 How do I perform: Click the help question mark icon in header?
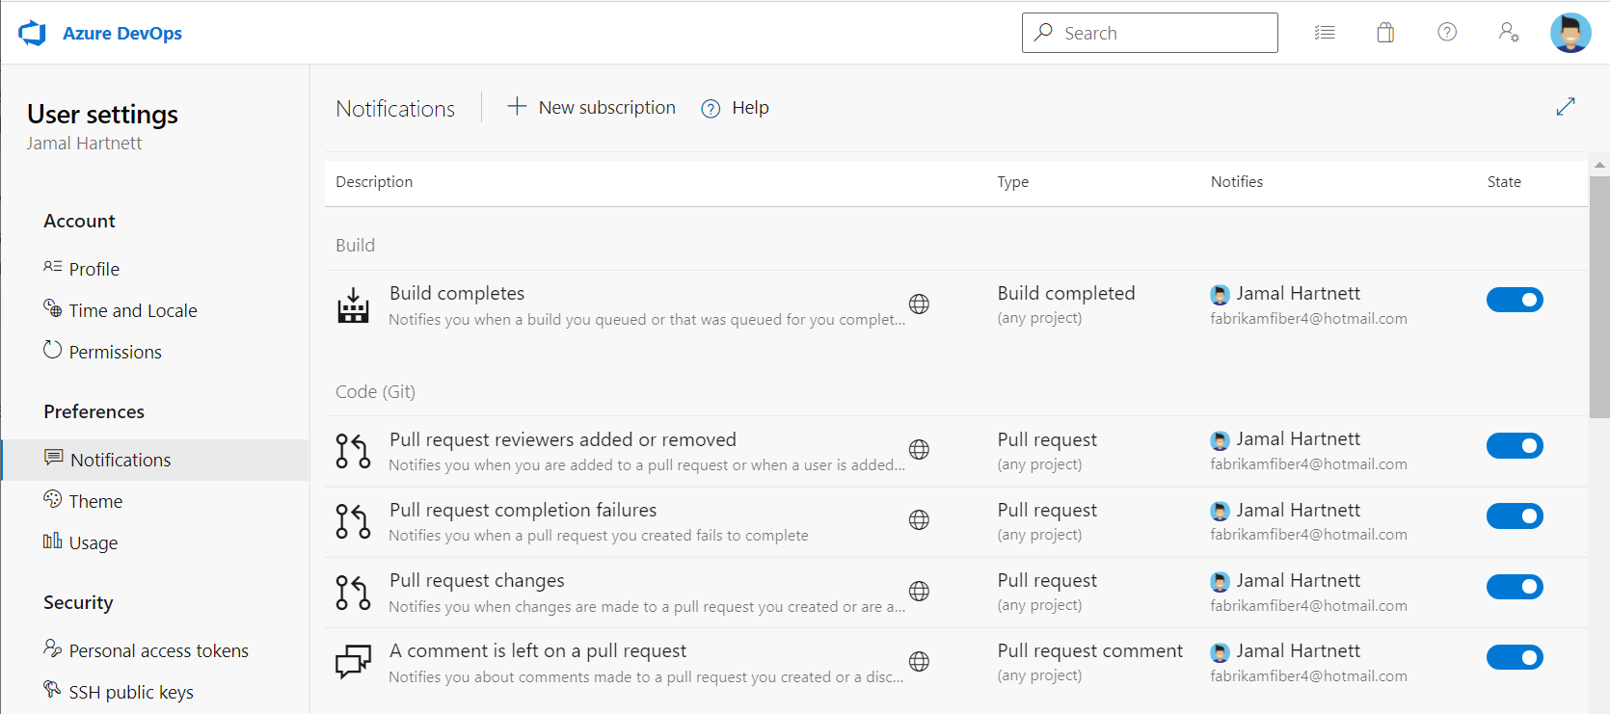click(x=1446, y=33)
